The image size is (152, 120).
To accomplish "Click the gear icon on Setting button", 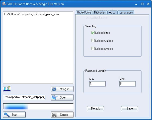I will click(x=54, y=89).
